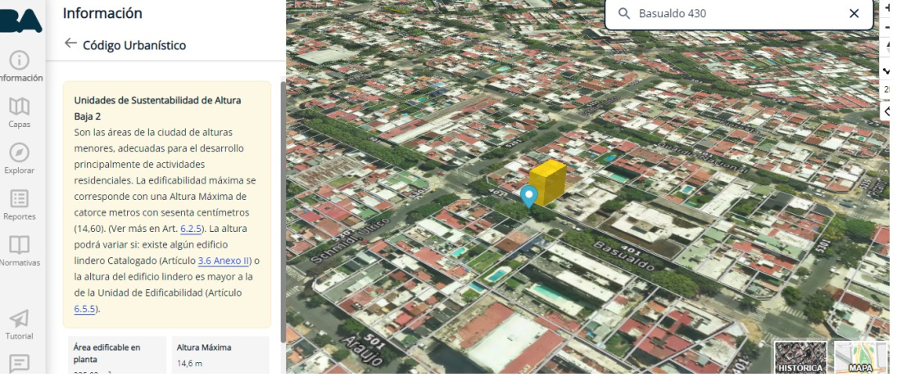
Task: Collapse the side map controls arrow
Action: coord(888,111)
